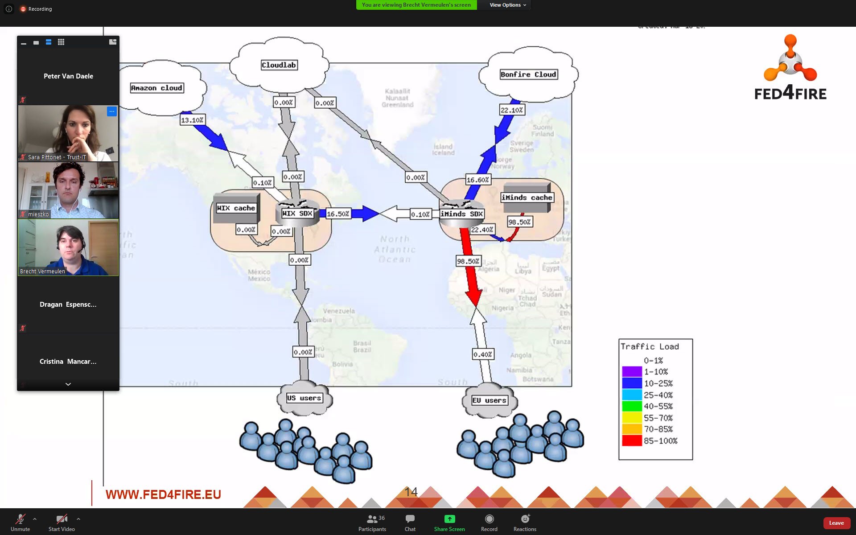
Task: Click the Record button
Action: [x=489, y=522]
